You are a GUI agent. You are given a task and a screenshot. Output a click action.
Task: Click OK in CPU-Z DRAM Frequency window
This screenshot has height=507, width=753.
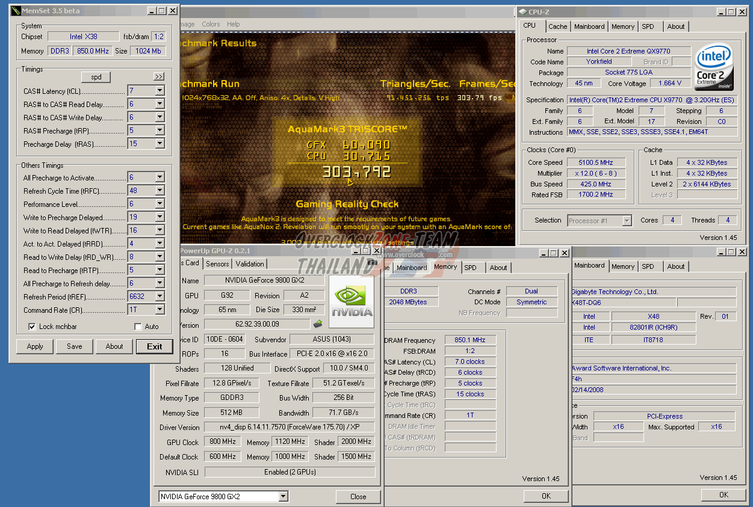(x=546, y=496)
